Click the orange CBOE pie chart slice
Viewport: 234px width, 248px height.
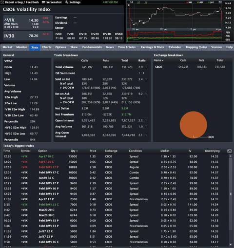pos(193,125)
